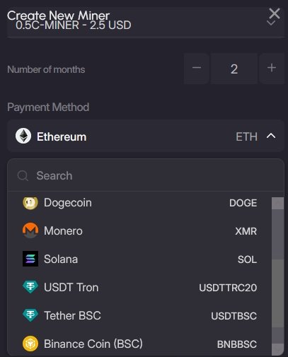Click the currency list scrollbar thumb
Screen dimensions: 288x357
coord(277,293)
